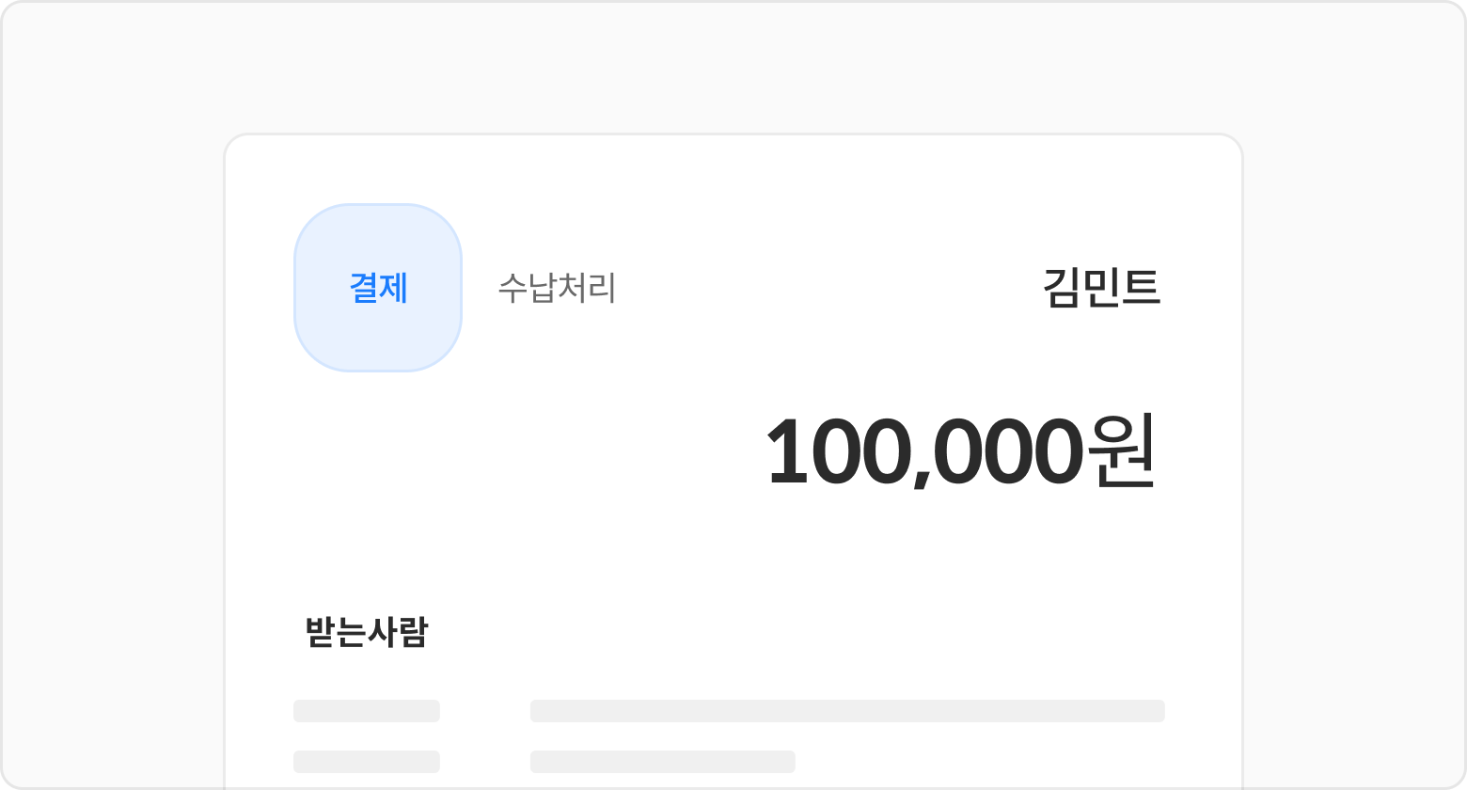Click the 받는사람 section heading
Viewport: 1467px width, 790px height.
click(367, 632)
